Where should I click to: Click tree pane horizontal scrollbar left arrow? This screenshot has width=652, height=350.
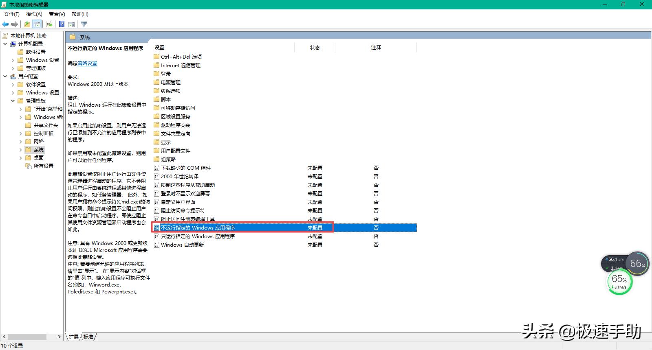tap(4, 337)
